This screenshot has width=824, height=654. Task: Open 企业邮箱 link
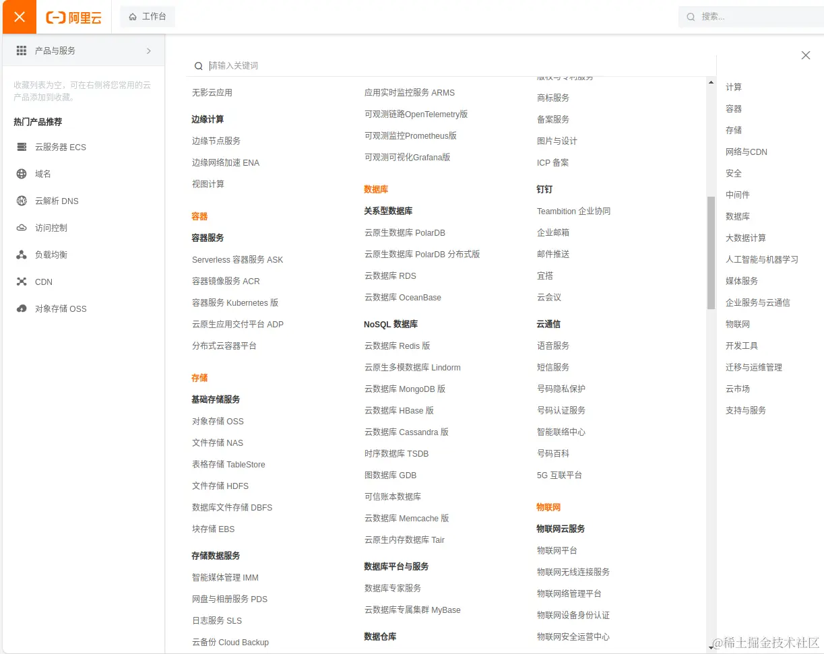click(x=553, y=232)
